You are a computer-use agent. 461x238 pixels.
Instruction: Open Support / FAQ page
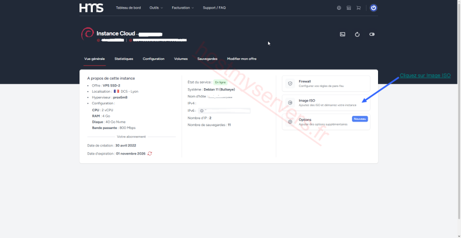214,8
